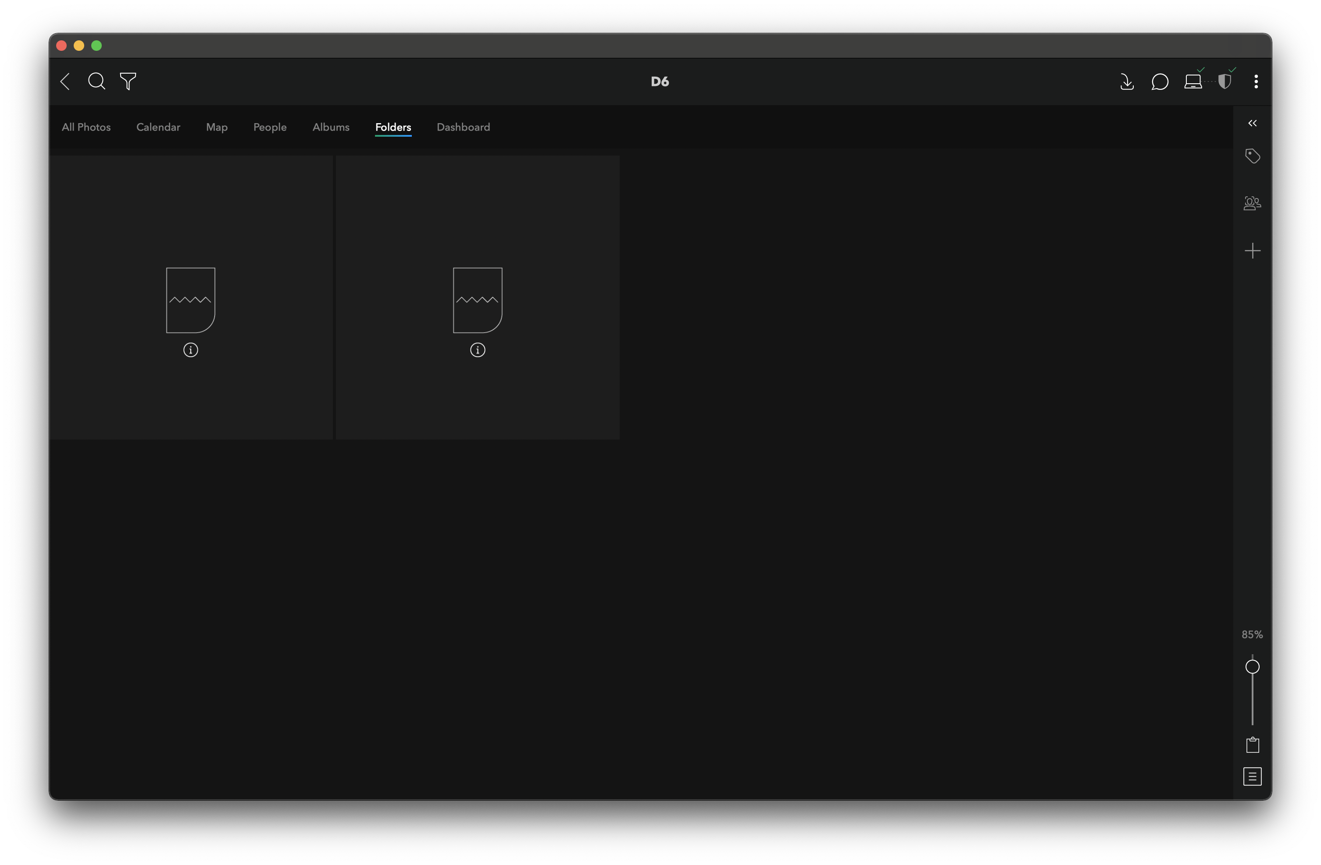Open the second folder thumbnail
Screen dimensions: 1321x865
[x=477, y=300]
